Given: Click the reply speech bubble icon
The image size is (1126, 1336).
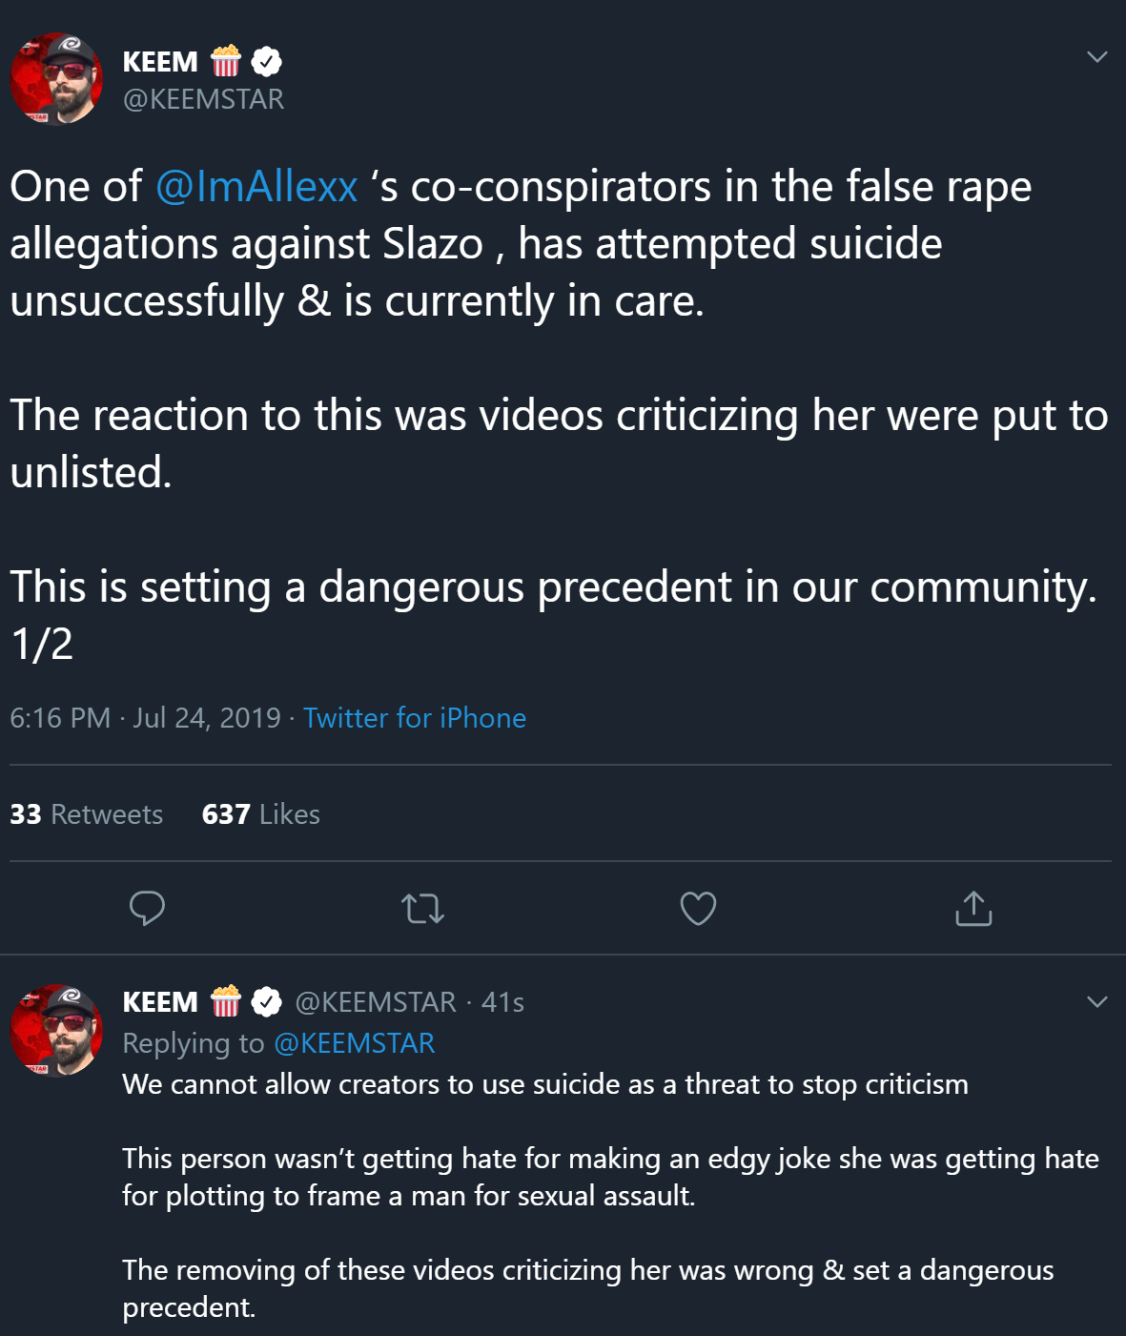Looking at the screenshot, I should [147, 909].
